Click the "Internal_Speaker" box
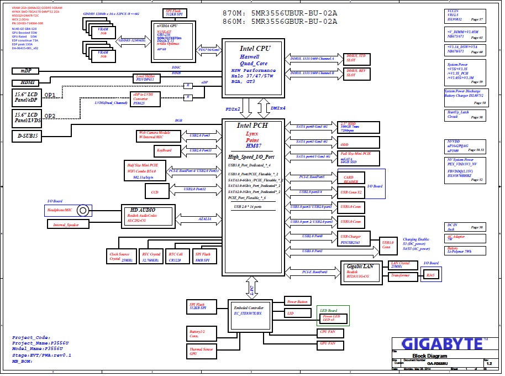The image size is (505, 376). click(68, 224)
